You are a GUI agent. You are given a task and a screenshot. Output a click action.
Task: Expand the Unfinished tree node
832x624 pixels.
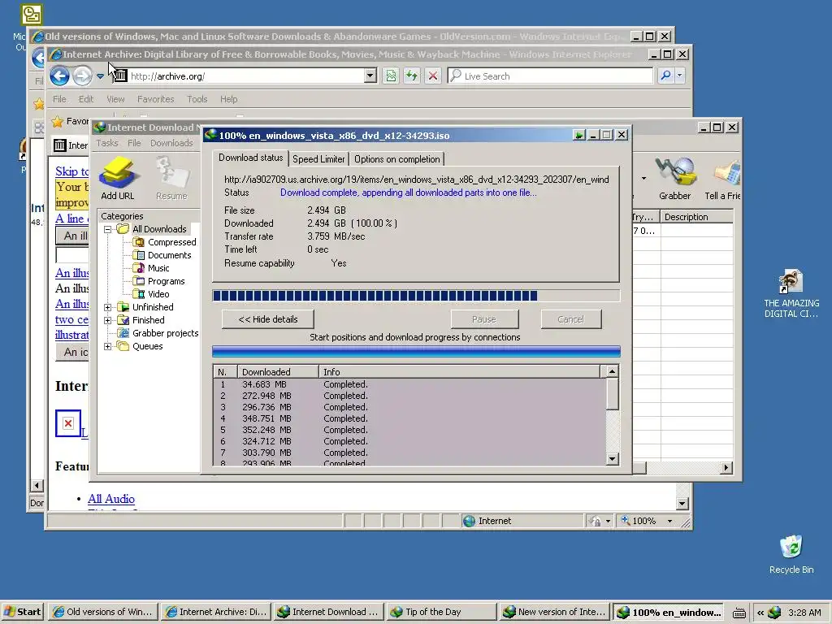pyautogui.click(x=108, y=307)
